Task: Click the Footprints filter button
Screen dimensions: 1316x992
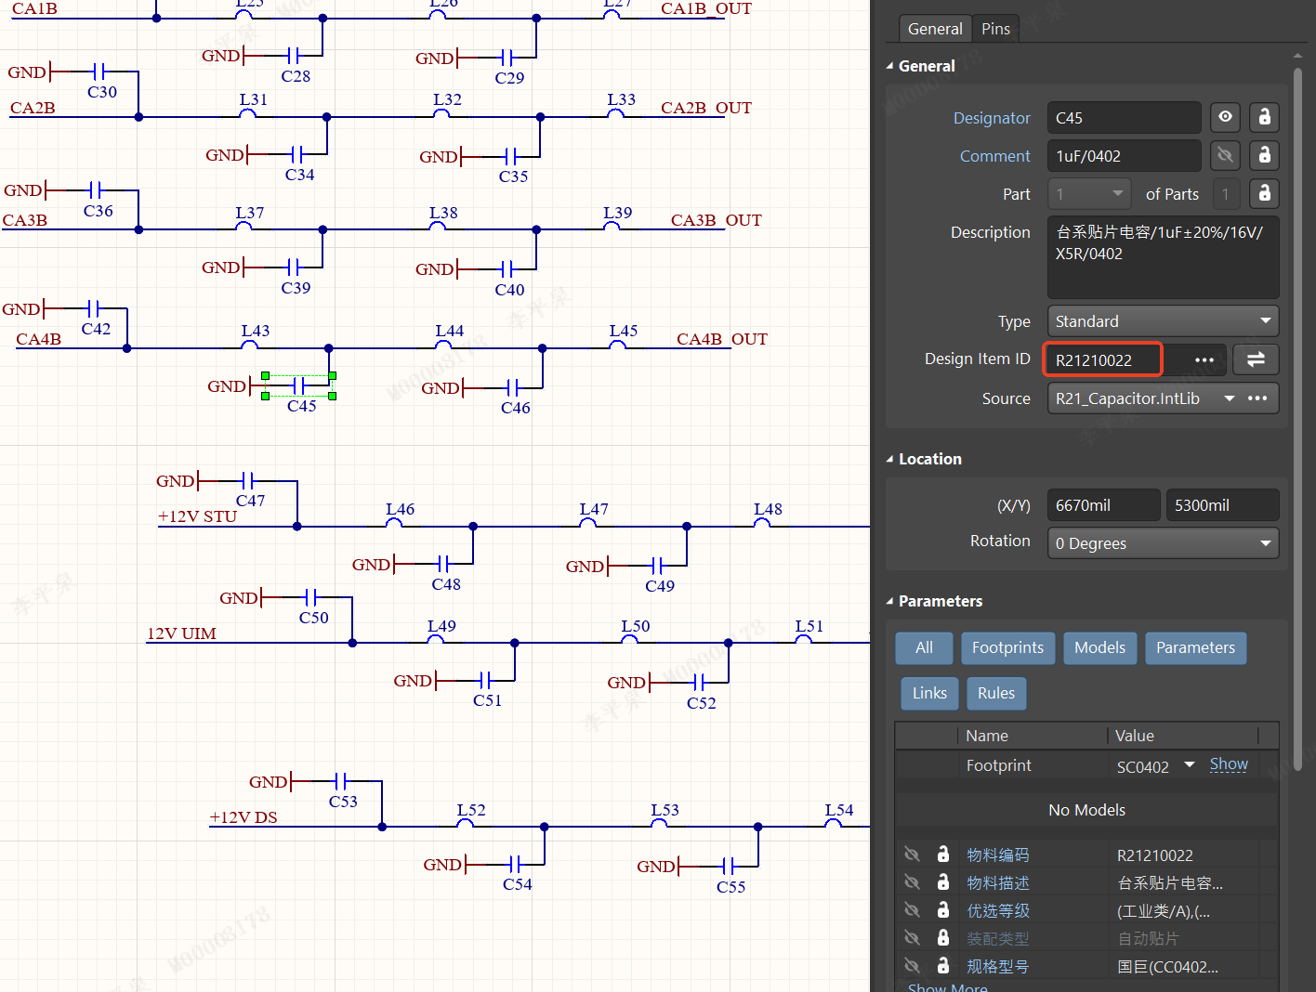Action: pos(1007,647)
